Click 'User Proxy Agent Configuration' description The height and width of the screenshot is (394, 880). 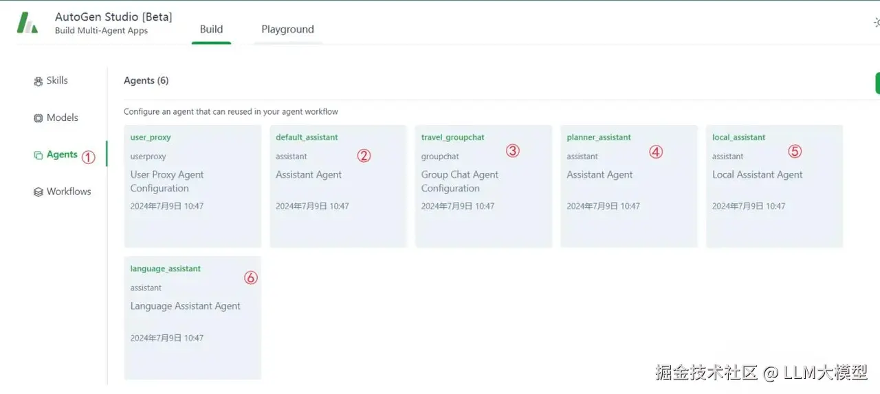point(167,181)
